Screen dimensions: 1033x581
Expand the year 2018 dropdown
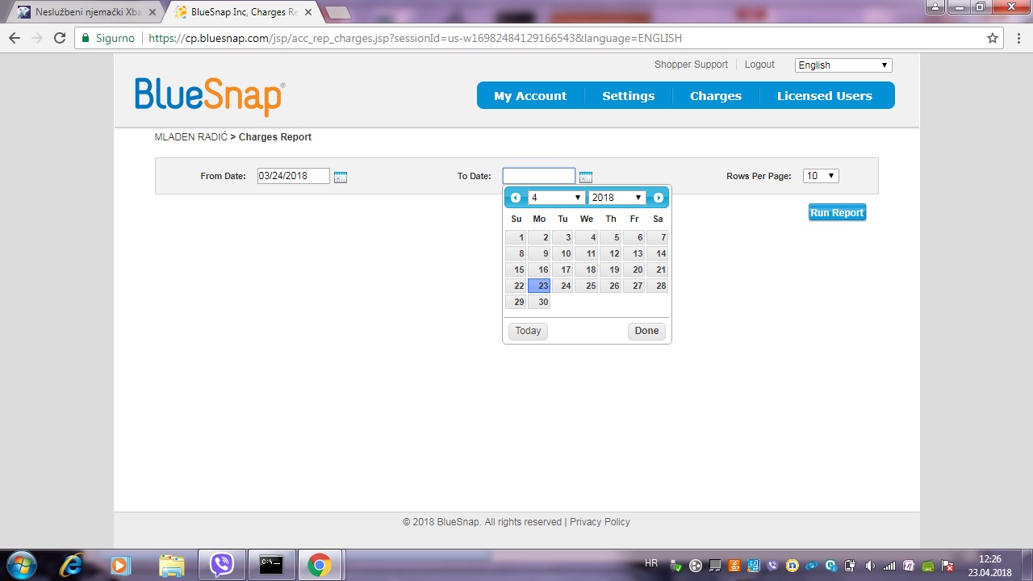(617, 198)
